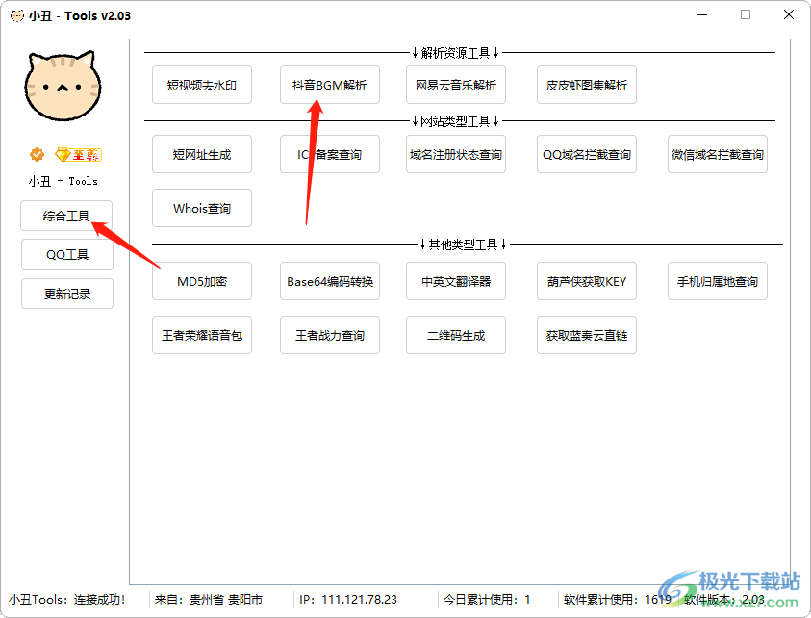Open 葫芦侠获取KEY tool
This screenshot has width=811, height=618.
[587, 281]
